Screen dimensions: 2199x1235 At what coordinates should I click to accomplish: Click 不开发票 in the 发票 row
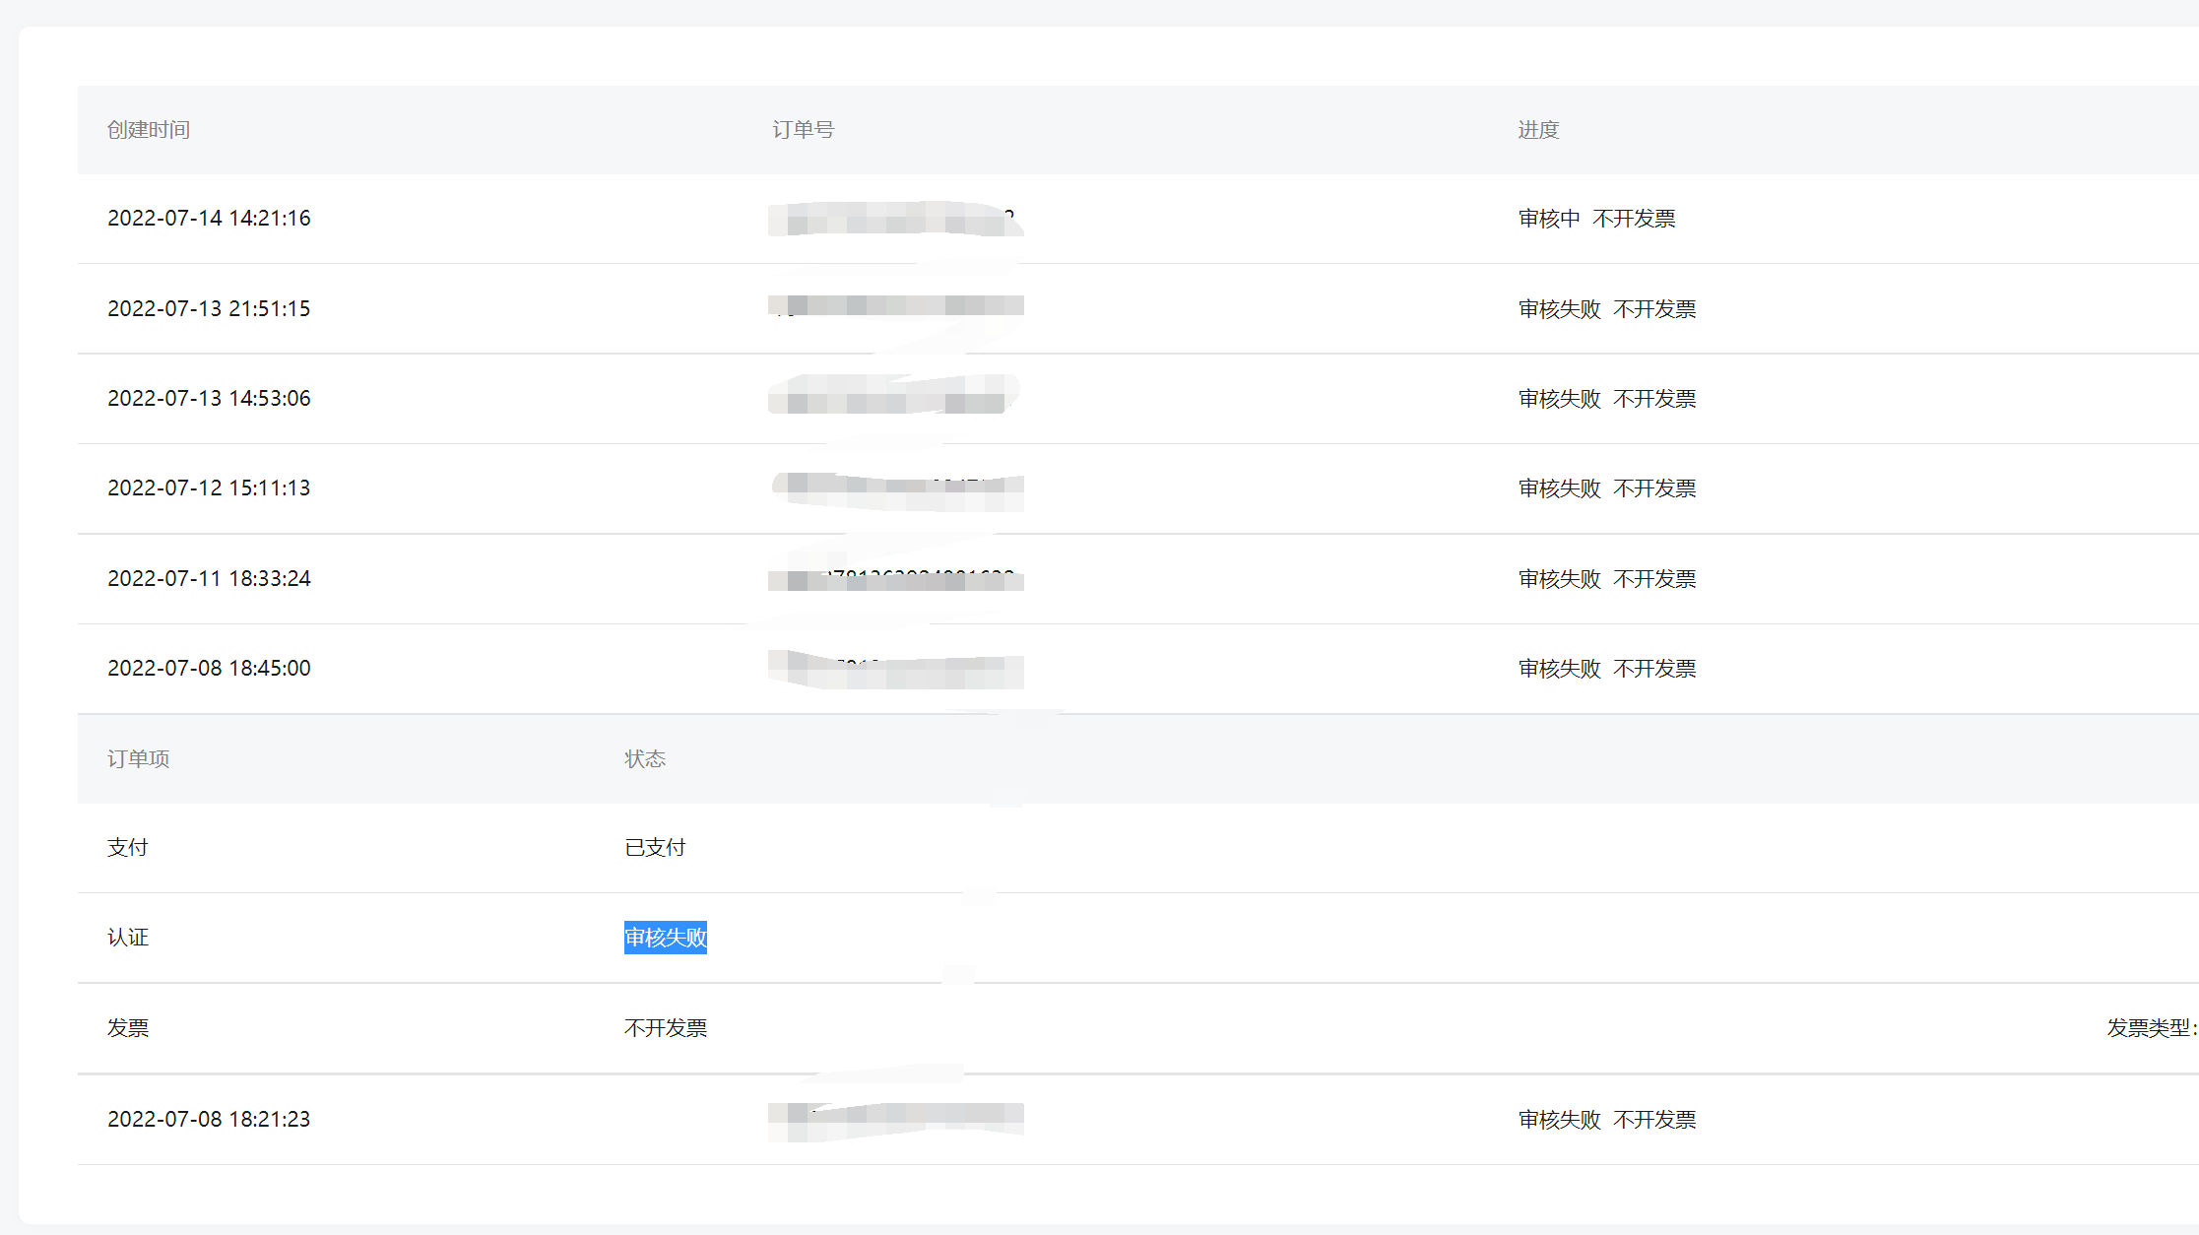point(666,1028)
